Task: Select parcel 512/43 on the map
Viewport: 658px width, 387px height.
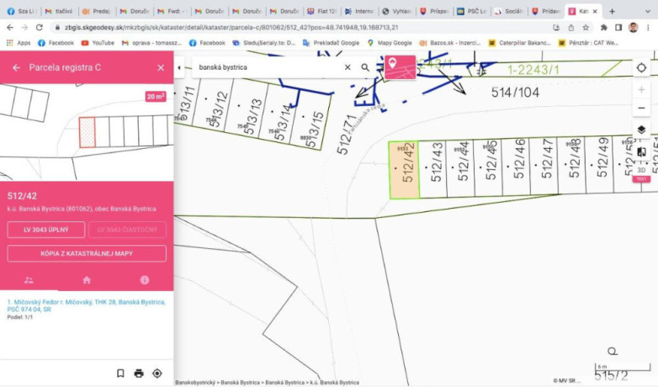Action: tap(432, 169)
